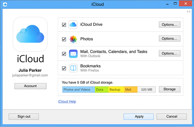Click the title bar iCloud icon

coord(5,4)
